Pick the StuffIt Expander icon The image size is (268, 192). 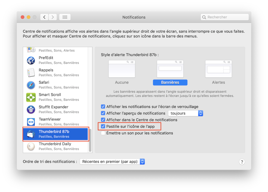coord(31,109)
